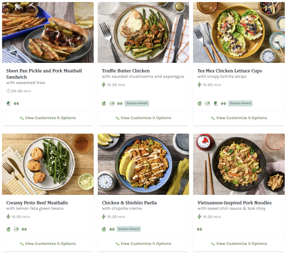Click the apple icon on the Tex-Mex Chicken card

point(199,103)
